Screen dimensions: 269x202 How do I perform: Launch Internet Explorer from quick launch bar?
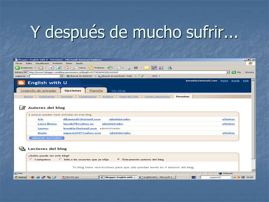38,177
